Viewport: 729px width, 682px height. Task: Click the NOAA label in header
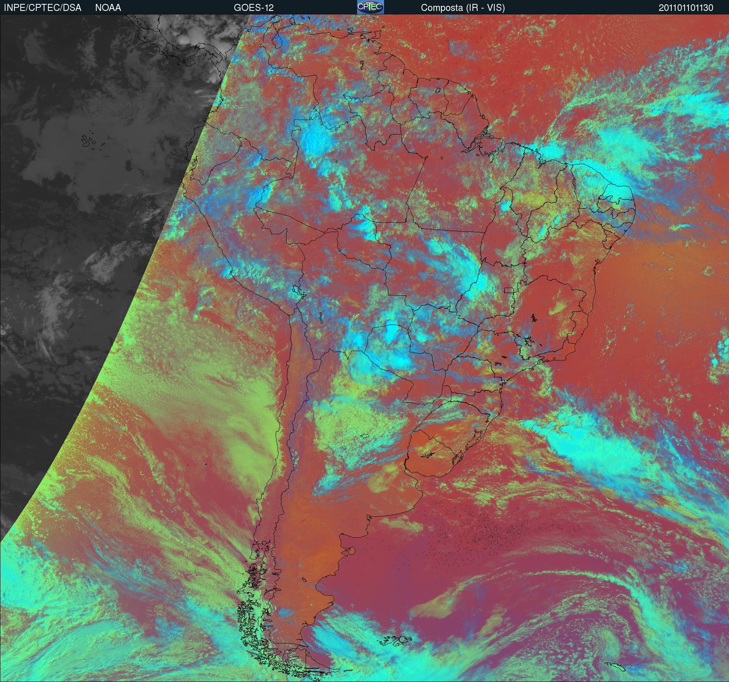click(x=108, y=8)
